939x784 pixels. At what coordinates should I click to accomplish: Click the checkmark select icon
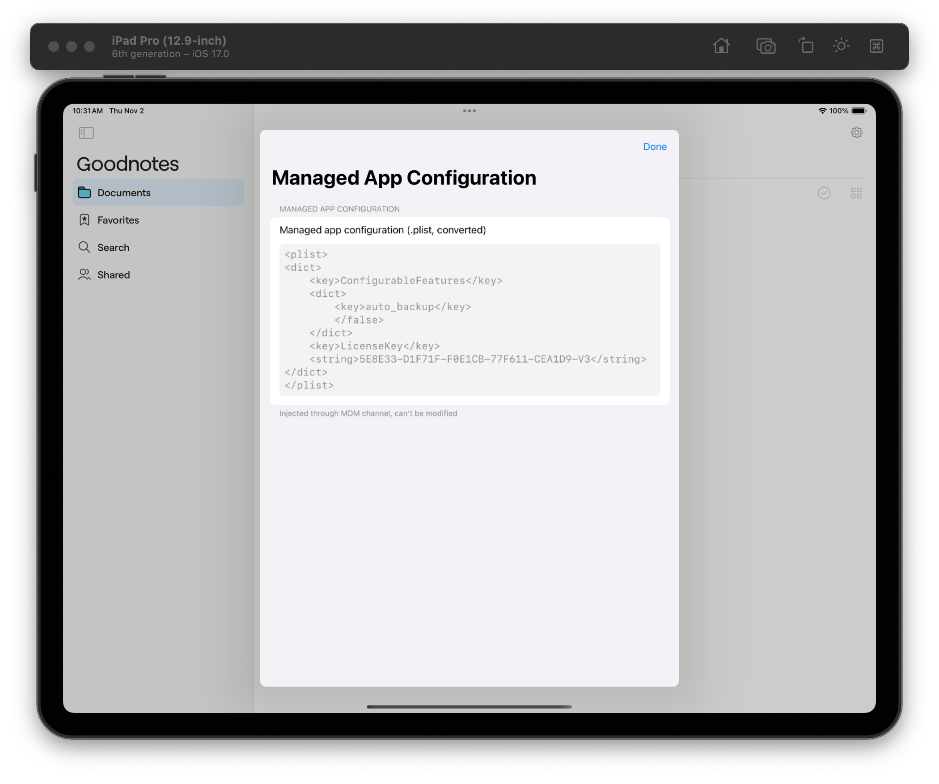[x=824, y=193]
